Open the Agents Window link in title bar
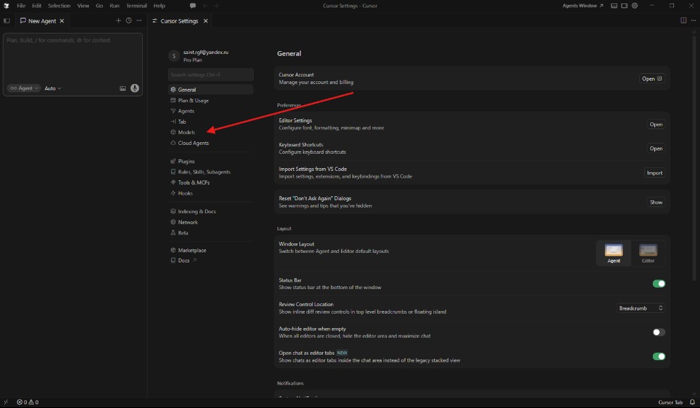 [x=582, y=5]
